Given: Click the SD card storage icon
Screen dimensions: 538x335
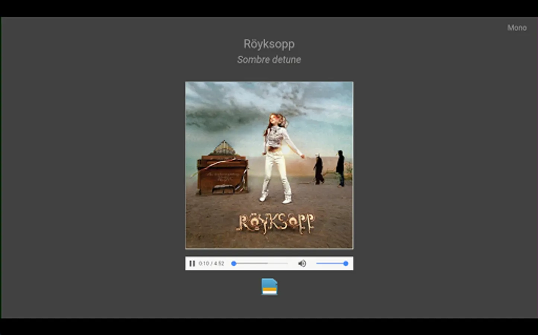Looking at the screenshot, I should 269,287.
